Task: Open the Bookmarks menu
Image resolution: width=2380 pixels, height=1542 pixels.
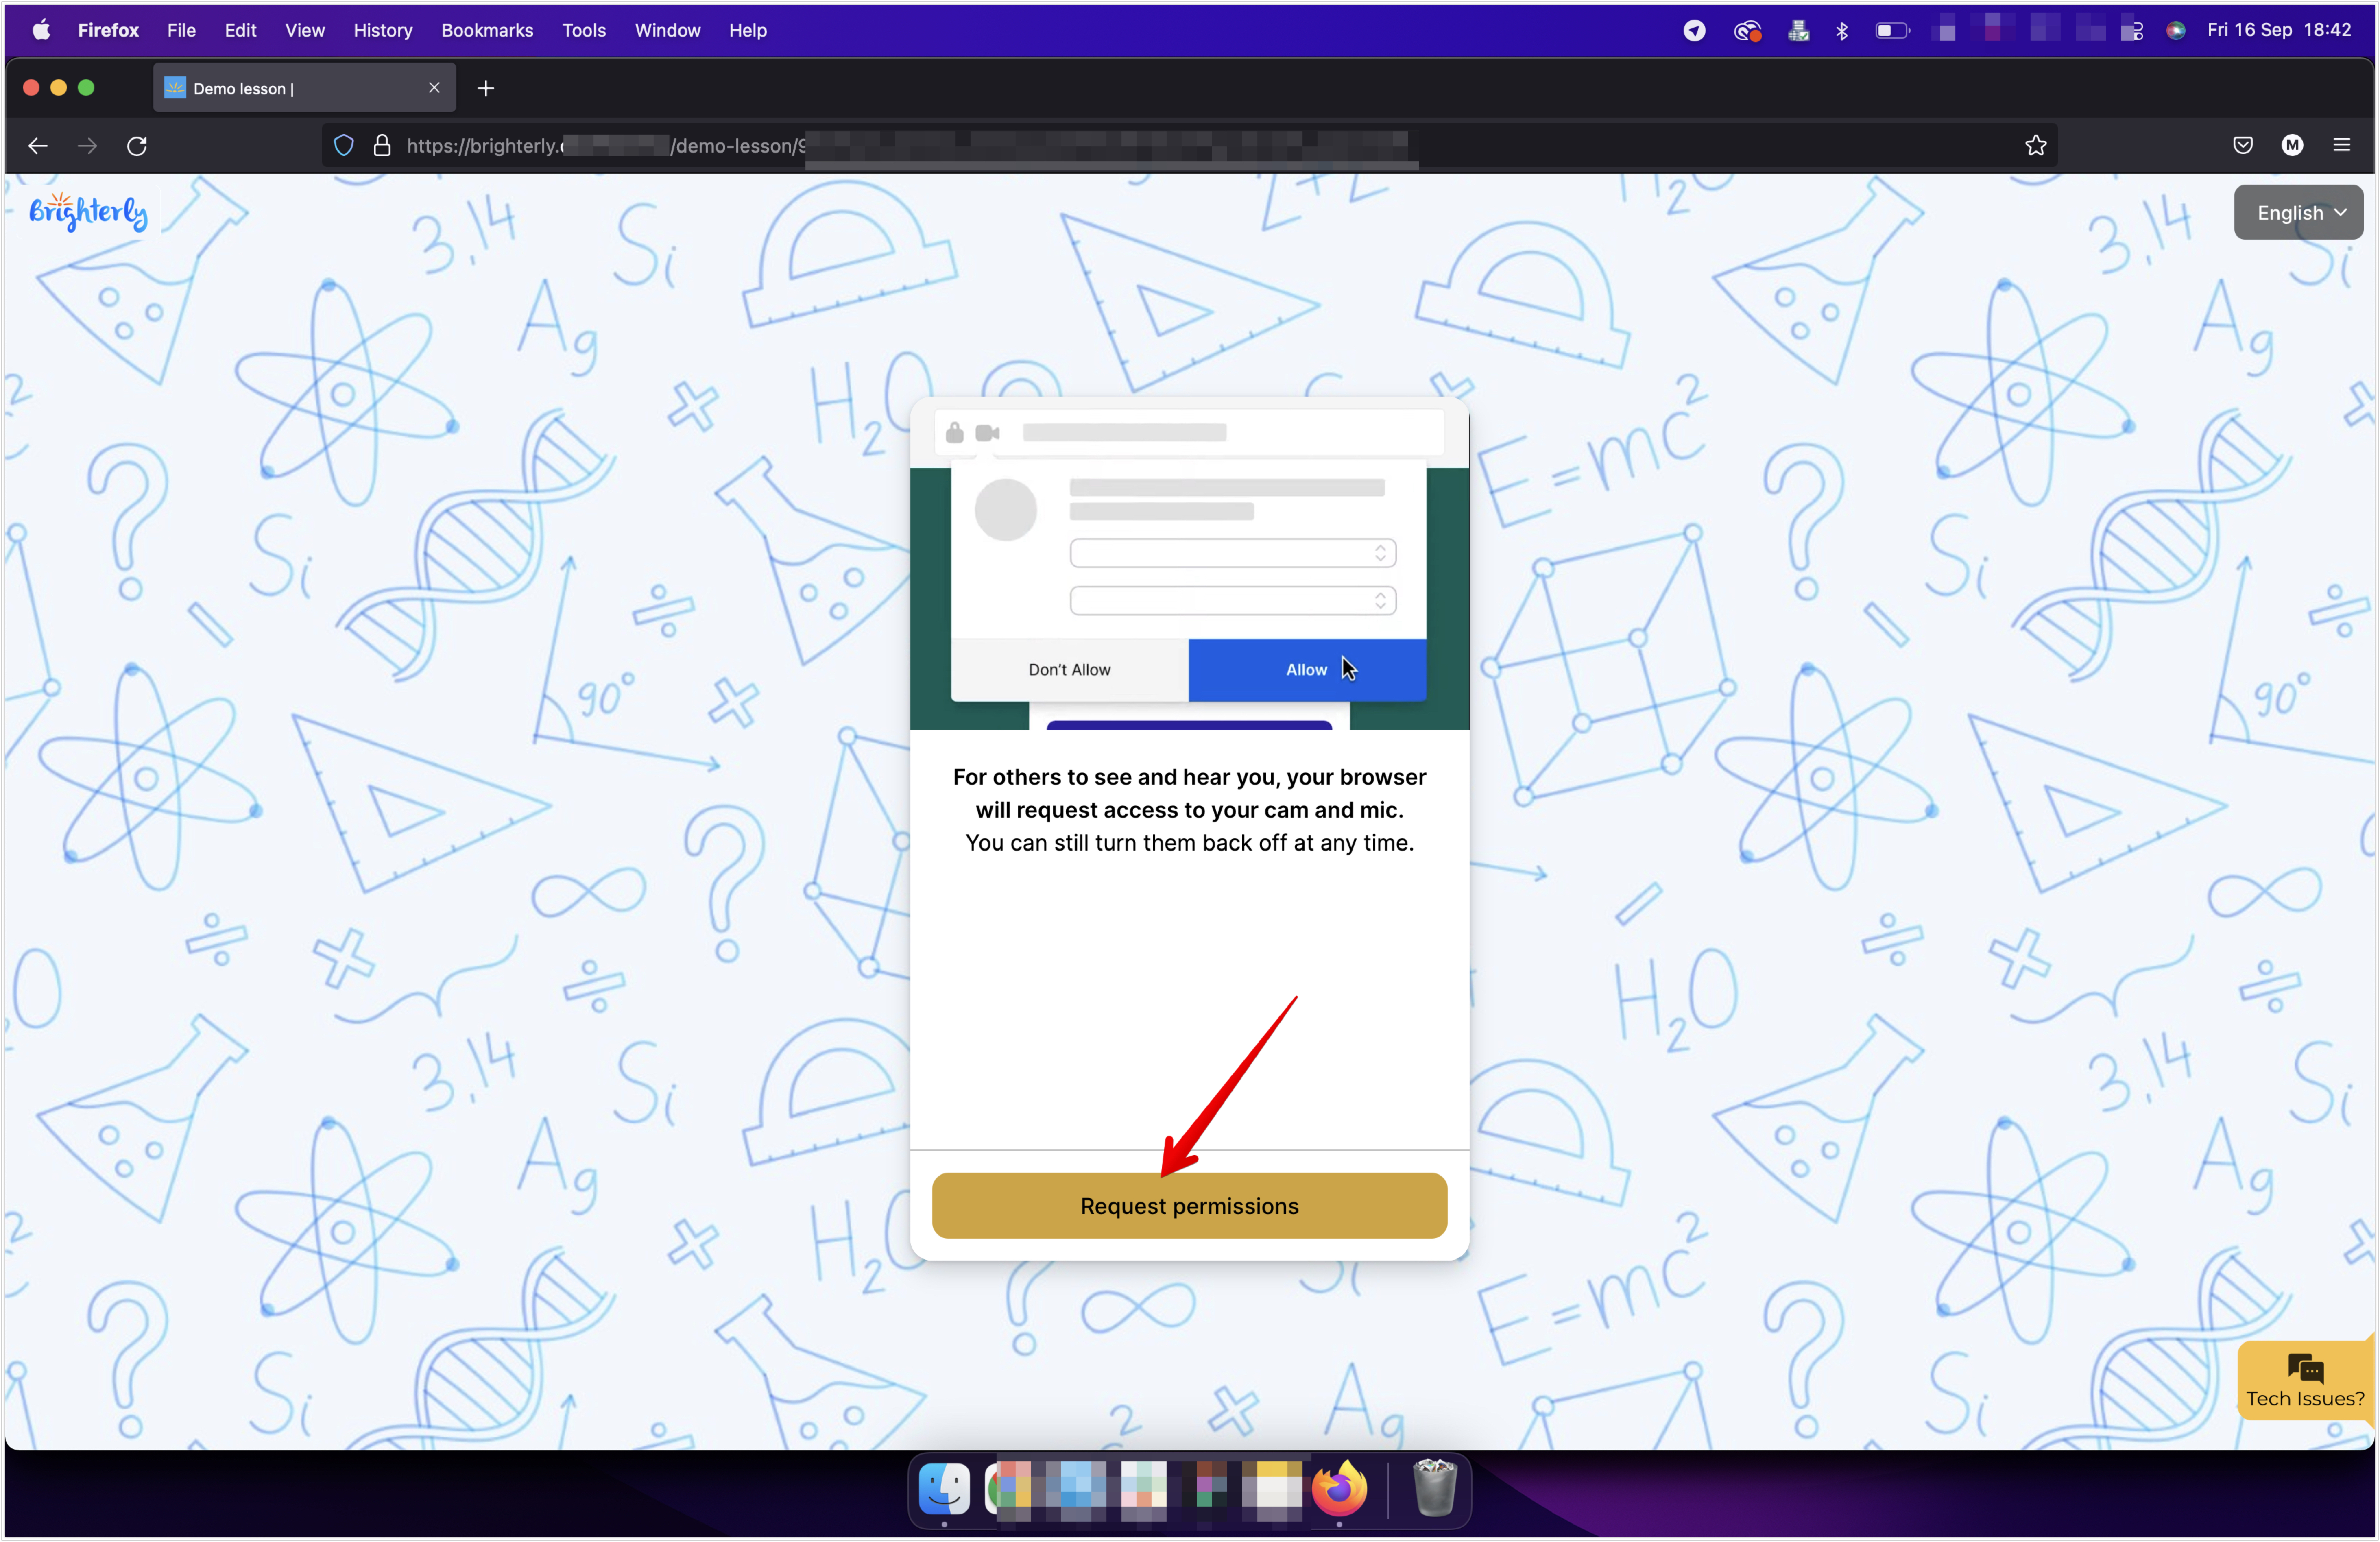Action: [487, 30]
